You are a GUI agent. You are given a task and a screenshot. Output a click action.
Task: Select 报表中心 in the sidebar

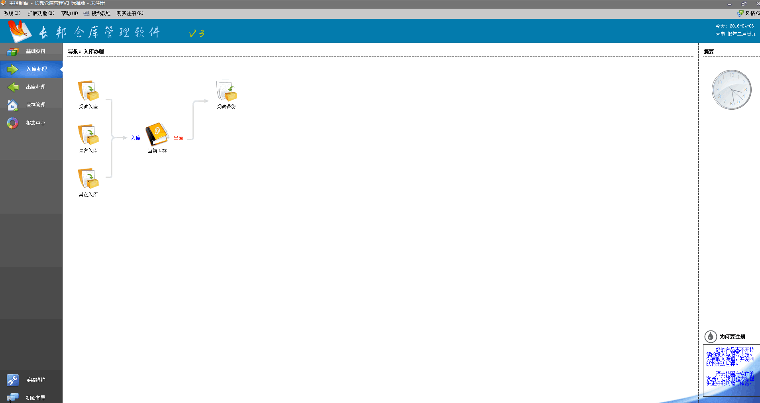[31, 123]
